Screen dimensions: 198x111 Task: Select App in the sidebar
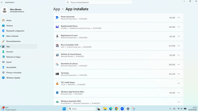click(19, 46)
